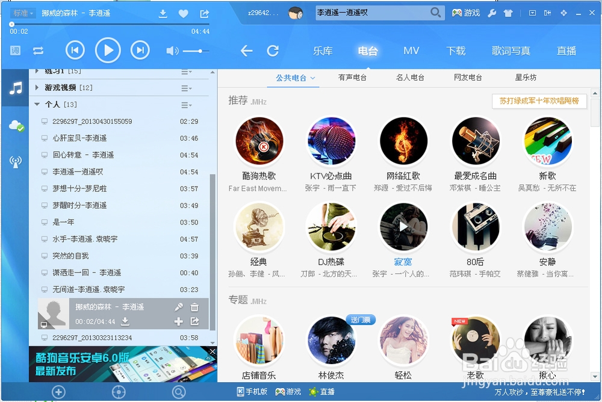This screenshot has width=602, height=402.
Task: Go back using the left arrow
Action: pos(246,51)
